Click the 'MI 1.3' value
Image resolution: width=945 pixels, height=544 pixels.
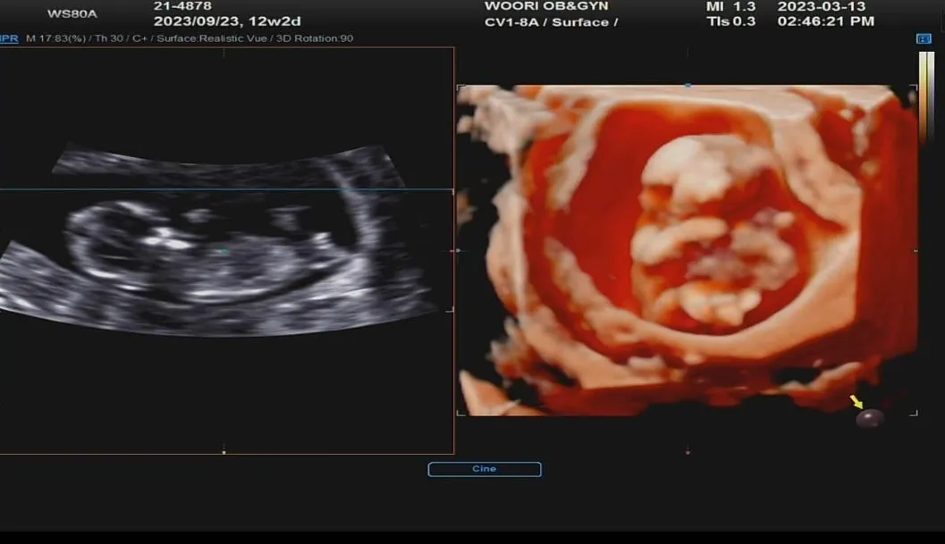[731, 6]
